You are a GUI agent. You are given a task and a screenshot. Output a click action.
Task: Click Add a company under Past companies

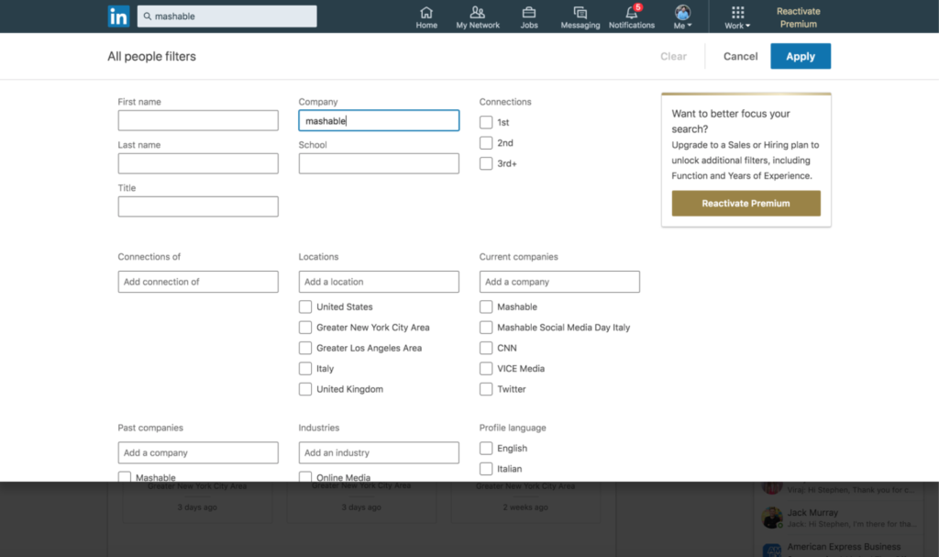[x=198, y=452]
